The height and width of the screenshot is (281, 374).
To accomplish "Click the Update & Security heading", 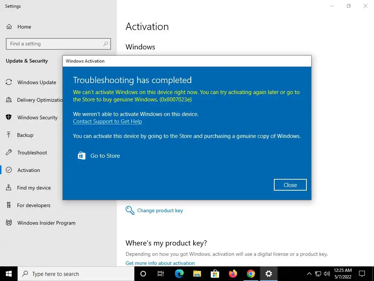I will [27, 61].
